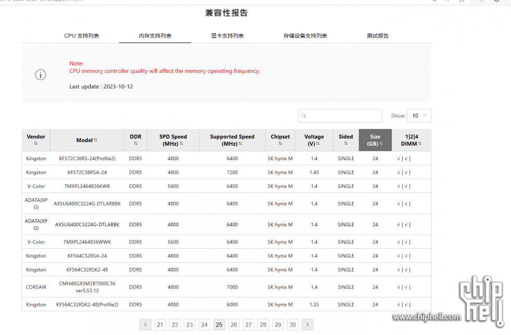This screenshot has height=335, width=511.
Task: Sort table by Sided column arrows
Action: (x=346, y=144)
